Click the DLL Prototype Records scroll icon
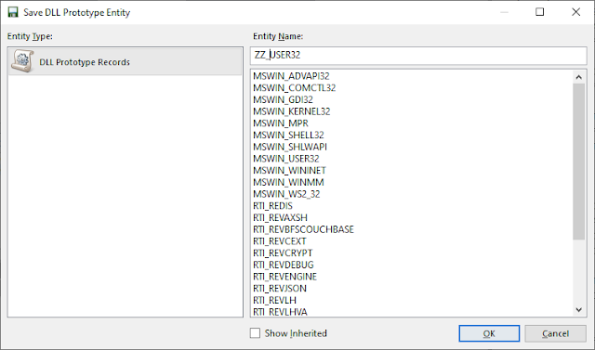The height and width of the screenshot is (350, 595). [22, 61]
